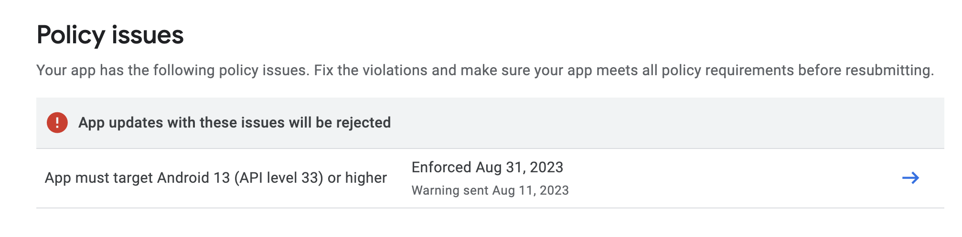This screenshot has width=962, height=237.
Task: Click the "Policy issues" heading
Action: (110, 35)
